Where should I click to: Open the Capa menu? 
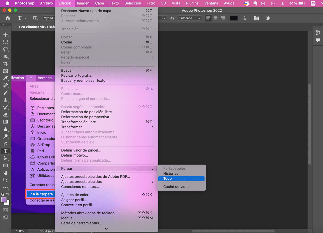100,3
